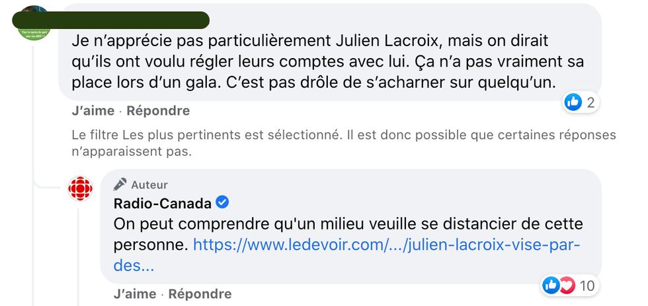The width and height of the screenshot is (648, 306).
Task: View the 10 reactions count on reply
Action: pos(587,286)
